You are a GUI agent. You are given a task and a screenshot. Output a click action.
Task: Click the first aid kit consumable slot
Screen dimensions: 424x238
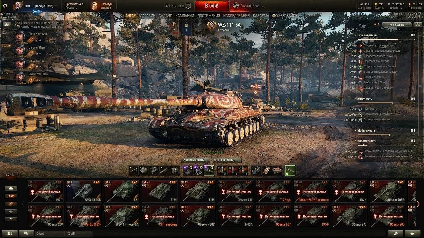click(266, 171)
